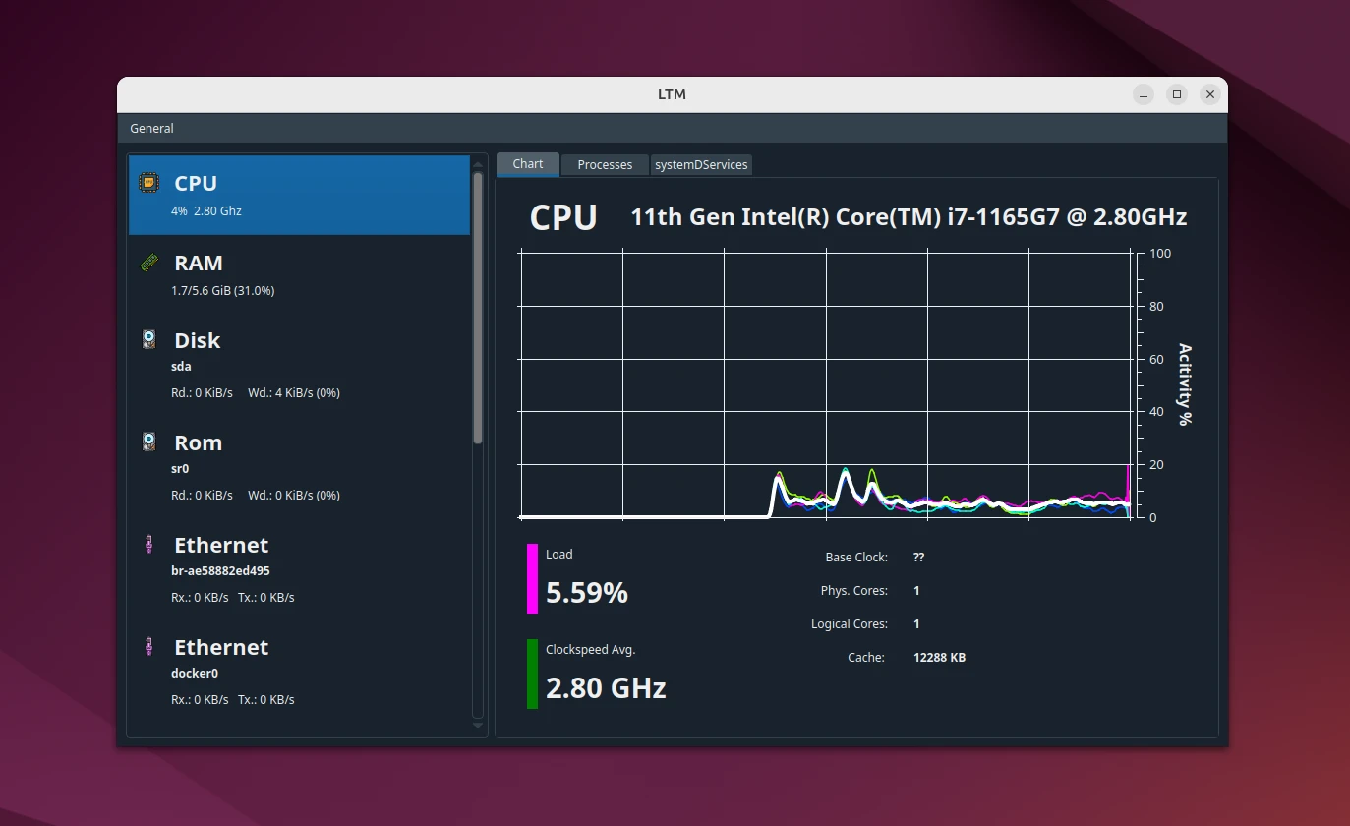Click the sidebar scroll down arrow

click(479, 726)
